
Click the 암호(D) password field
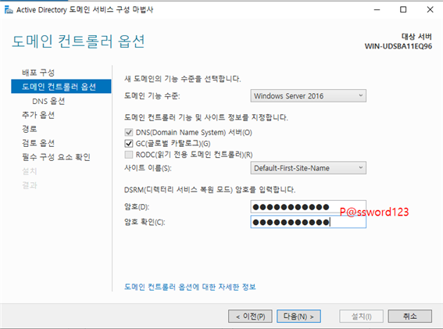click(x=309, y=206)
